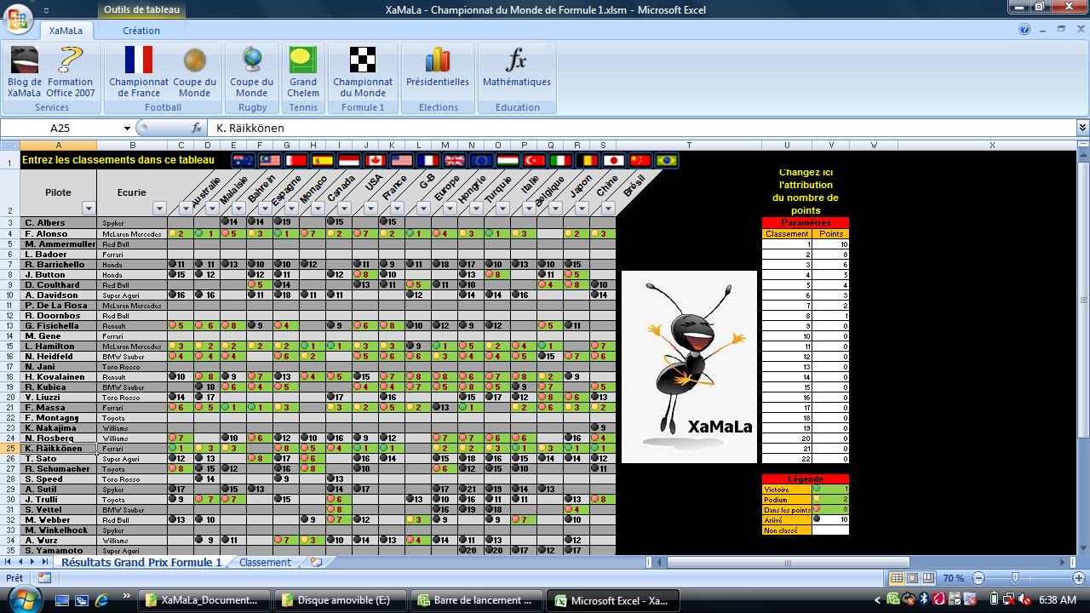
Task: Open the Name Box dropdown arrow
Action: [127, 128]
